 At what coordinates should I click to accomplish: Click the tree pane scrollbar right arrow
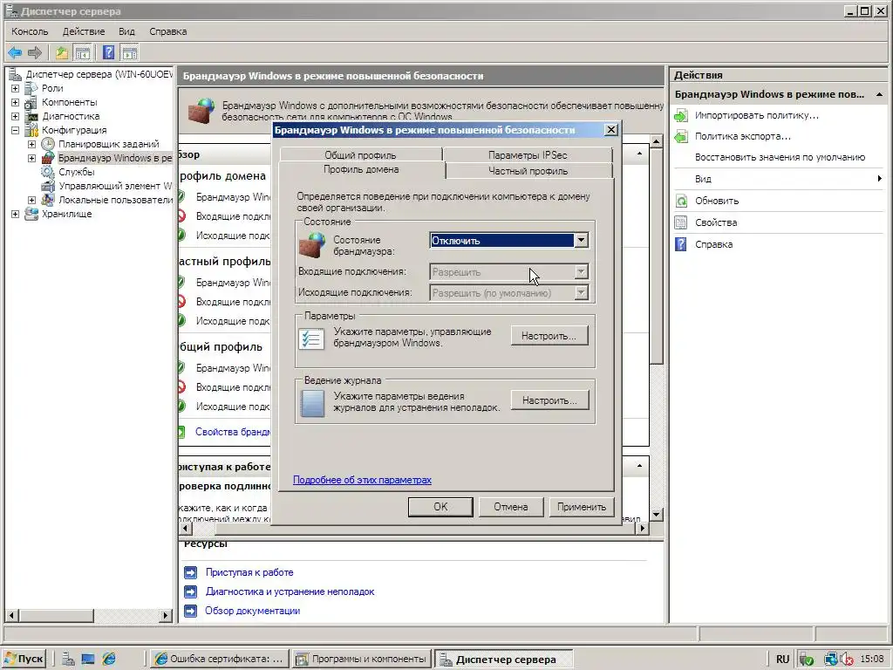click(x=166, y=616)
